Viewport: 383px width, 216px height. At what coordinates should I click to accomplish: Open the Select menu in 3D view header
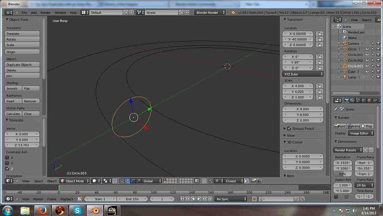tap(39, 181)
